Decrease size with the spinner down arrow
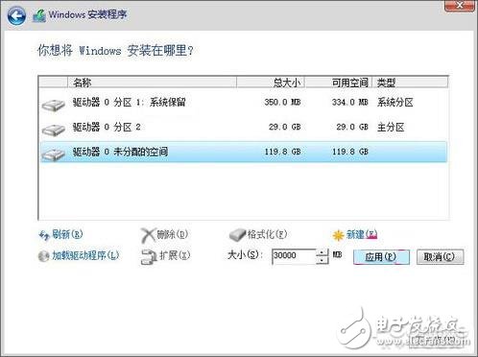This screenshot has height=357, width=478. (323, 260)
